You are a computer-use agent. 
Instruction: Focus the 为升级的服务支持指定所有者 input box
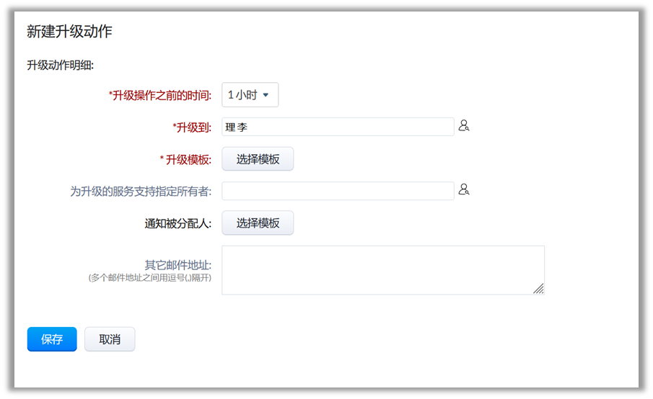point(338,191)
